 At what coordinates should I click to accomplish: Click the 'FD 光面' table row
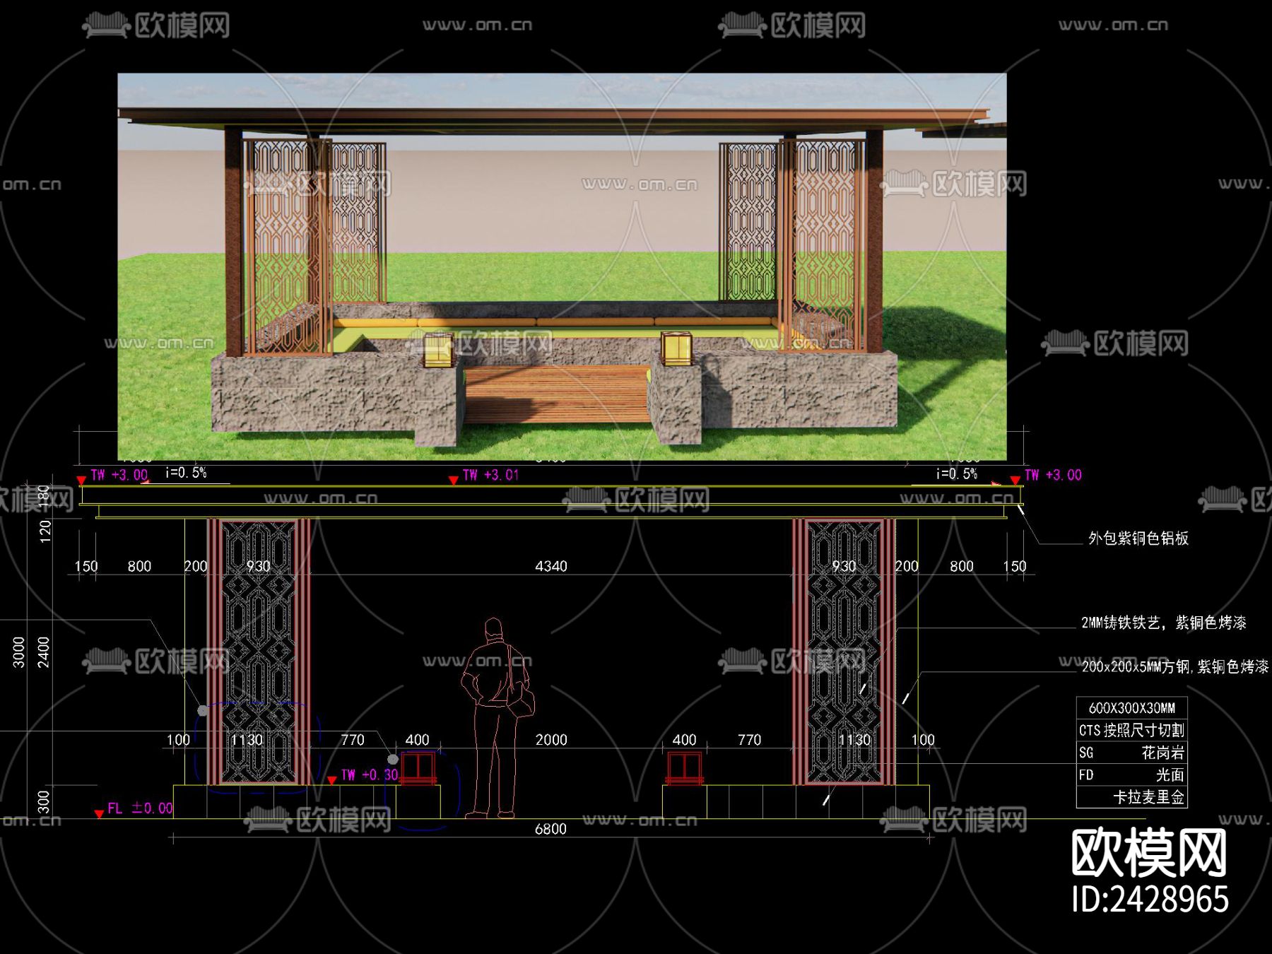(1131, 775)
